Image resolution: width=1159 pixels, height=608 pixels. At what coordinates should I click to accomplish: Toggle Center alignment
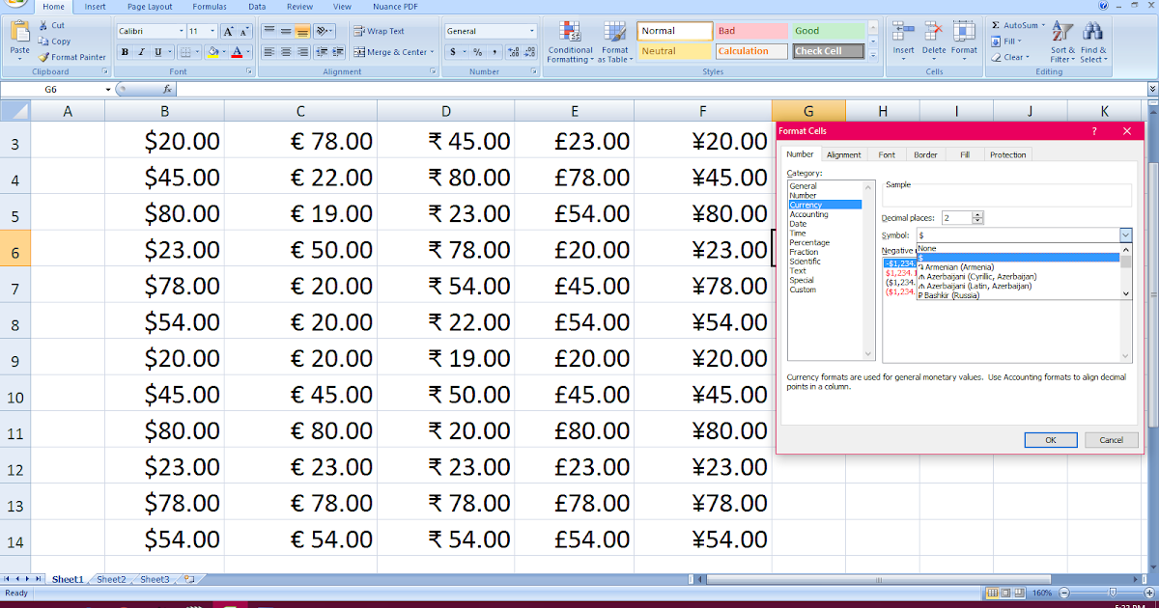[x=286, y=52]
